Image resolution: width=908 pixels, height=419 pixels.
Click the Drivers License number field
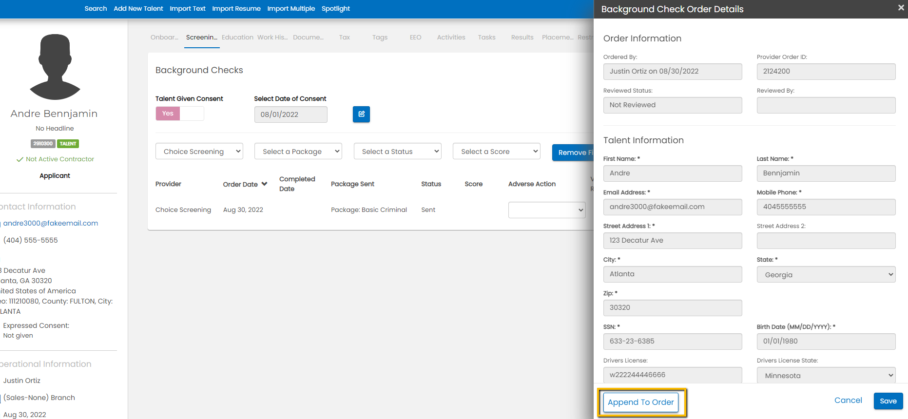pyautogui.click(x=673, y=375)
